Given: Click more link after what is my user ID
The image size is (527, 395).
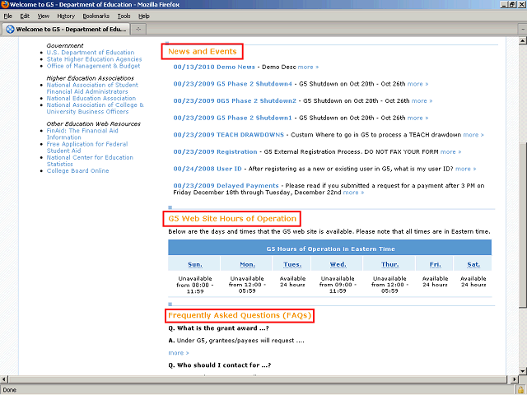Looking at the screenshot, I should pyautogui.click(x=465, y=169).
